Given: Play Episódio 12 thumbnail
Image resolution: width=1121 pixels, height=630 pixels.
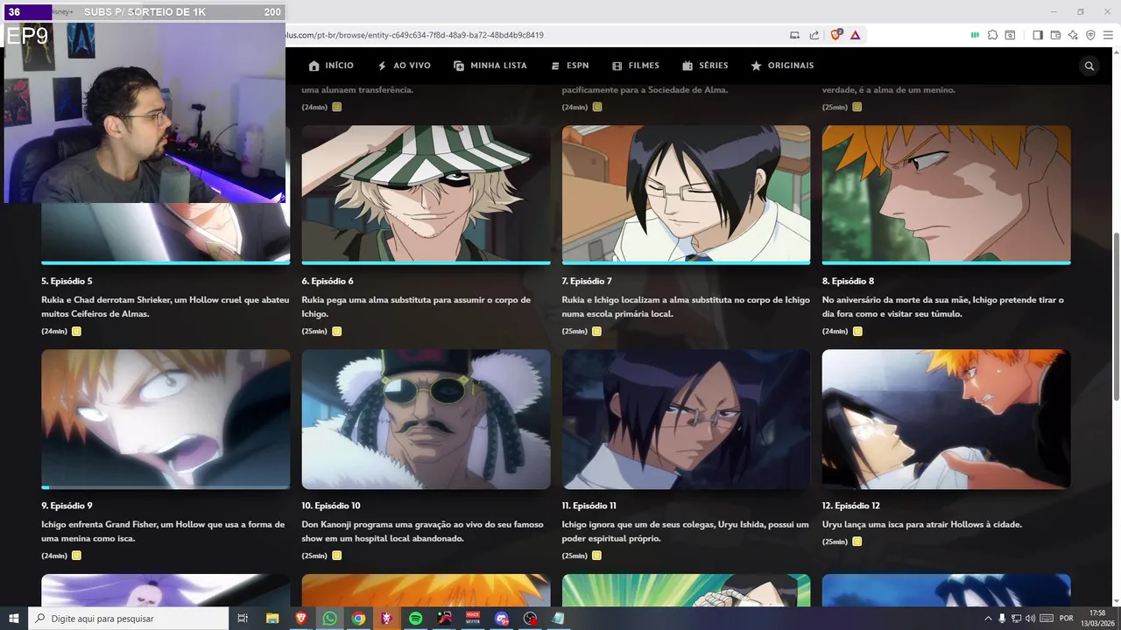Looking at the screenshot, I should coord(946,418).
